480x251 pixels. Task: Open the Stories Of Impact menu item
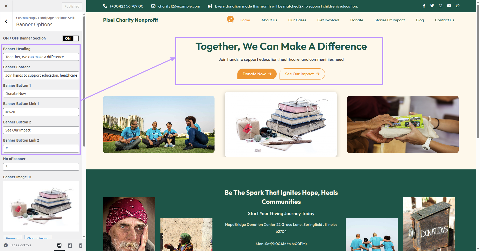pyautogui.click(x=390, y=20)
